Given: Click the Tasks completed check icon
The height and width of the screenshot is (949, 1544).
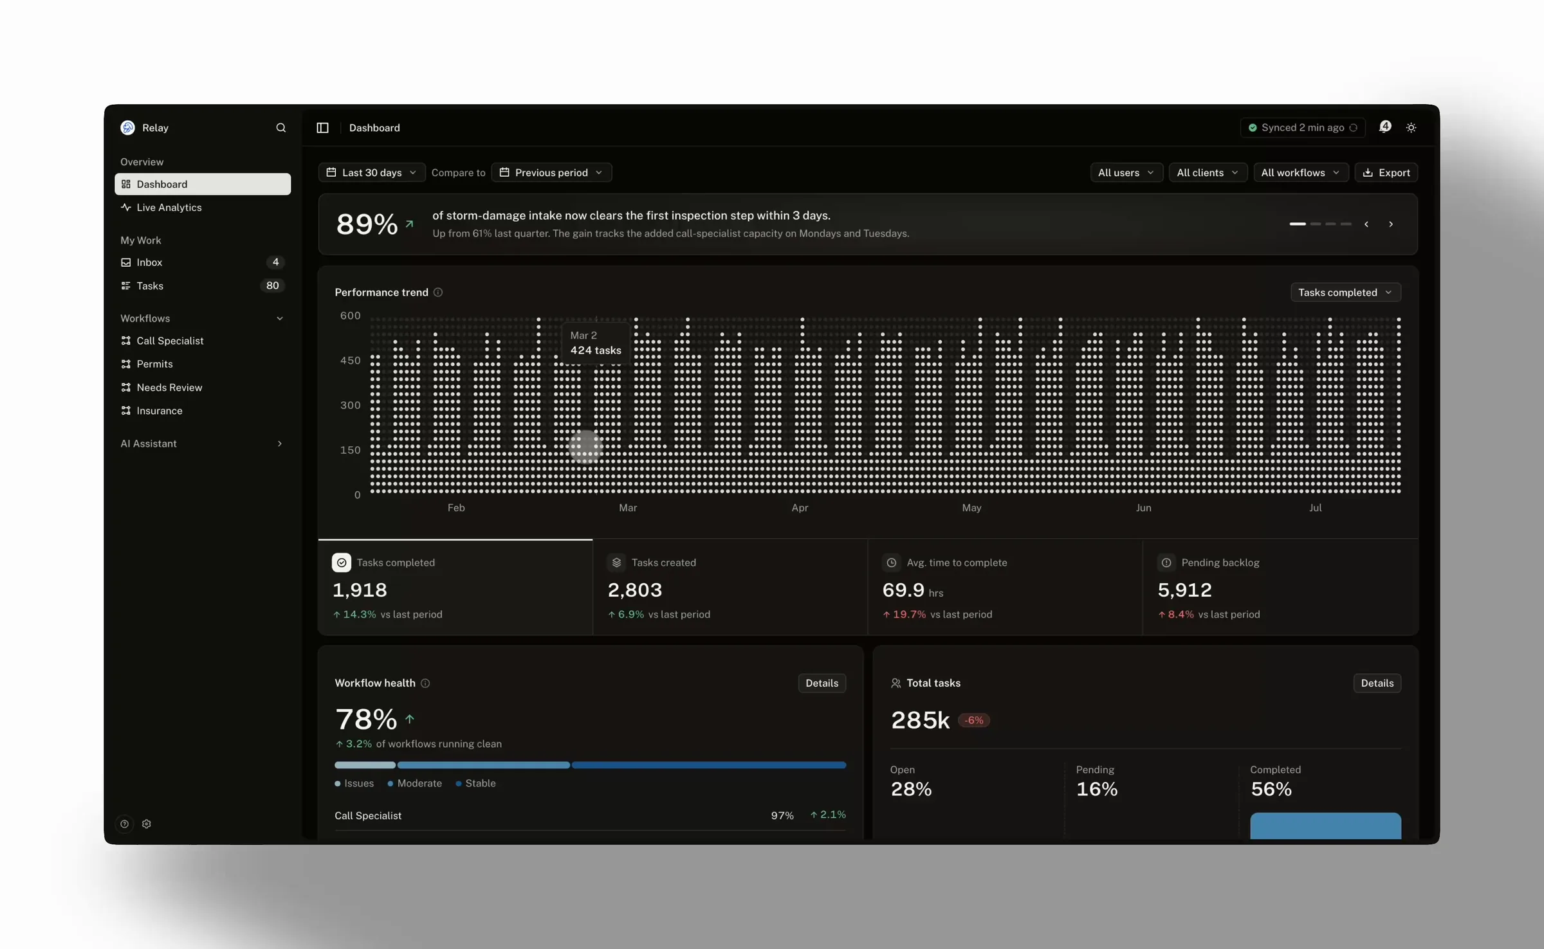Looking at the screenshot, I should [x=342, y=563].
